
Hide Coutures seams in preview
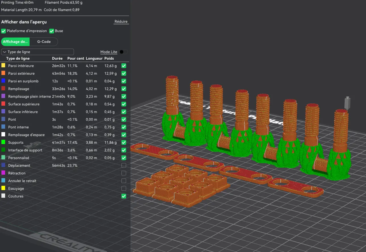[x=124, y=196]
